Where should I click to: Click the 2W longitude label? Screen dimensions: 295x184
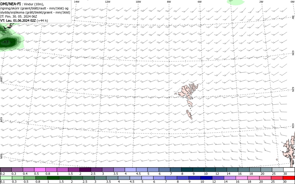261,2
